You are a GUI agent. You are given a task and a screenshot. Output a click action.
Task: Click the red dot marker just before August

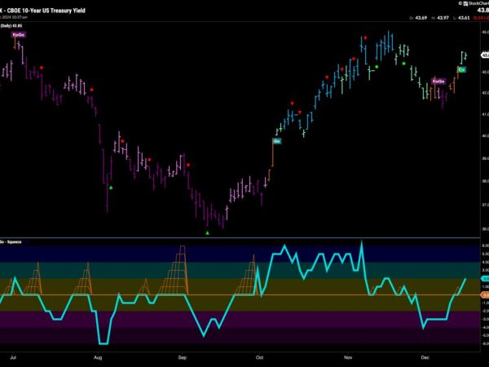(91, 90)
